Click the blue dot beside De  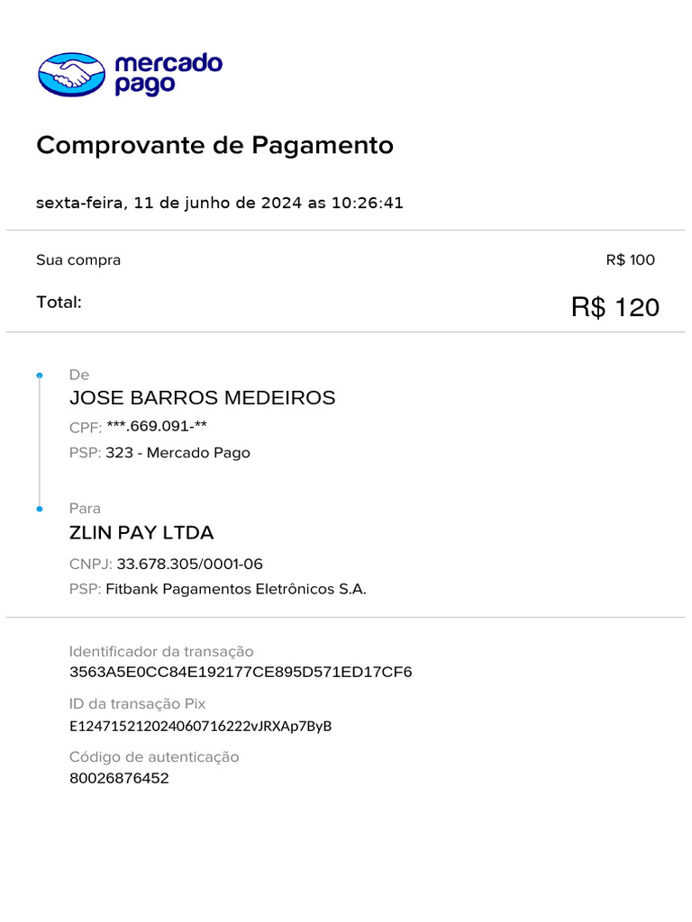[40, 375]
